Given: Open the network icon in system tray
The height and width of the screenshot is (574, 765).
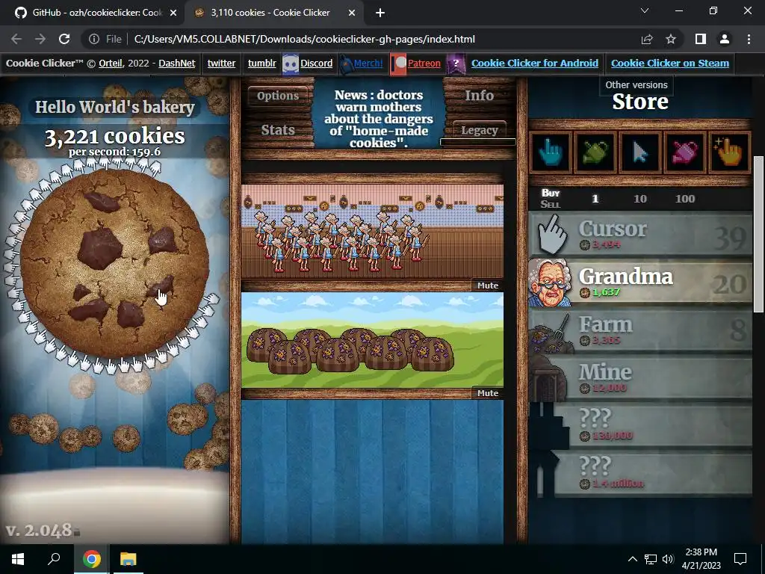Looking at the screenshot, I should point(651,559).
